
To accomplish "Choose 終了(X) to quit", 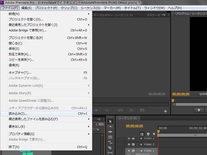I will coord(46,147).
